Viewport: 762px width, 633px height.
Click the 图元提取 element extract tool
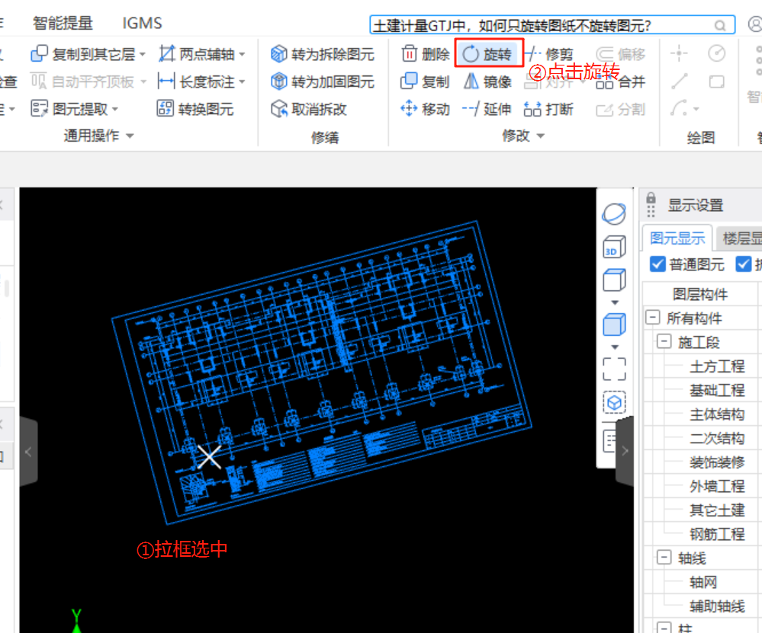(x=69, y=109)
